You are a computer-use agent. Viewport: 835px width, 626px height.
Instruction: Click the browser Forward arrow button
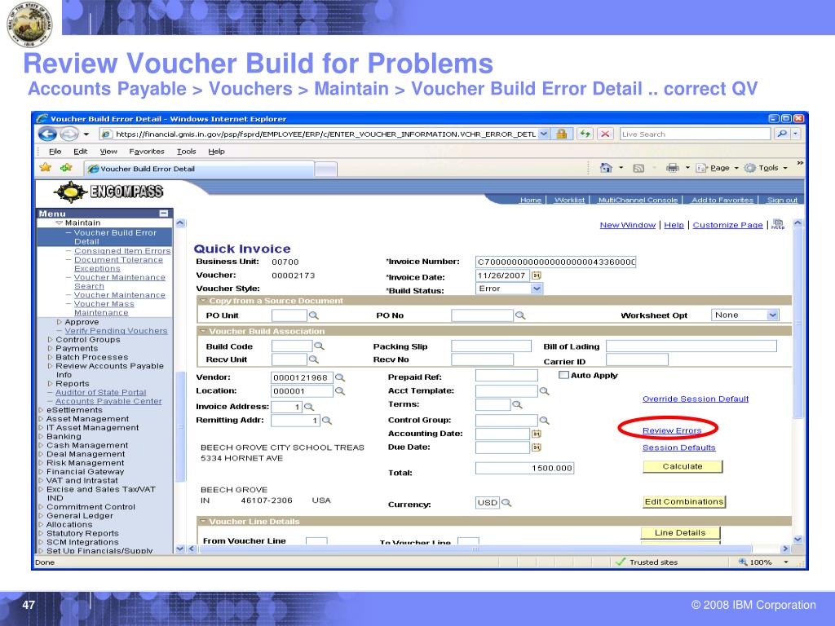point(68,134)
